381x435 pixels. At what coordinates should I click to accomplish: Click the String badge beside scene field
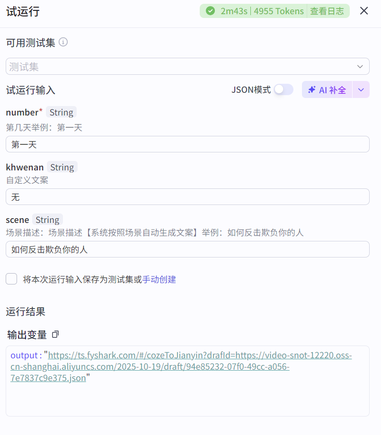tap(47, 220)
